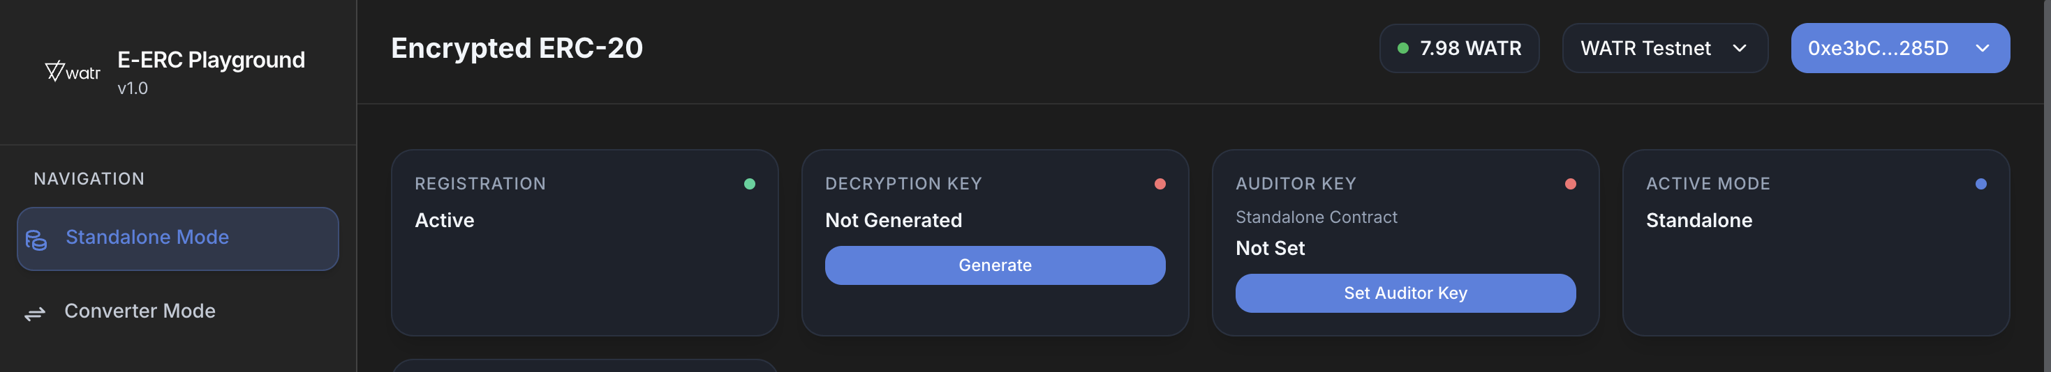2051x372 pixels.
Task: Click the red Decryption Key status dot
Action: point(1160,184)
